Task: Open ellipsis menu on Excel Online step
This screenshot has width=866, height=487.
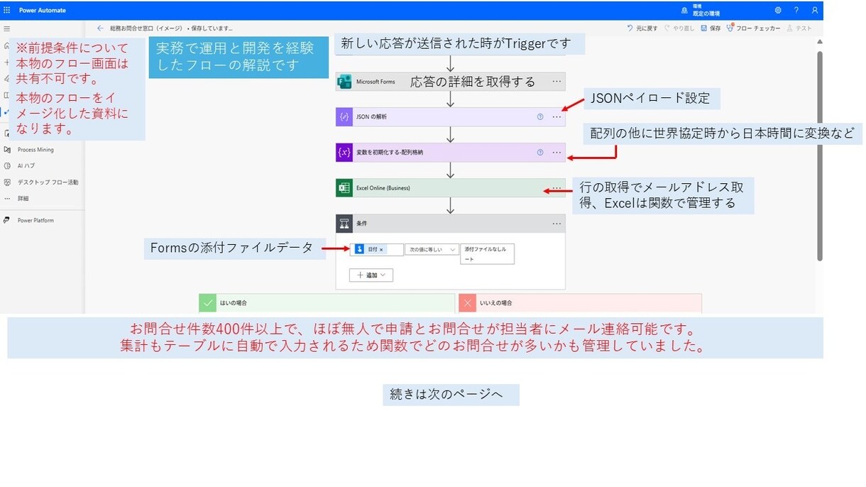Action: (x=557, y=188)
